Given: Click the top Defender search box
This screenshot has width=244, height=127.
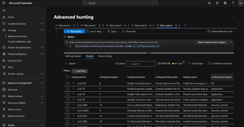Looking at the screenshot, I should [120, 3].
